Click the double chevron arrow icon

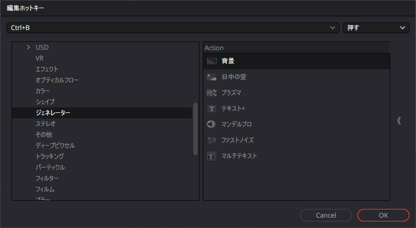(399, 121)
